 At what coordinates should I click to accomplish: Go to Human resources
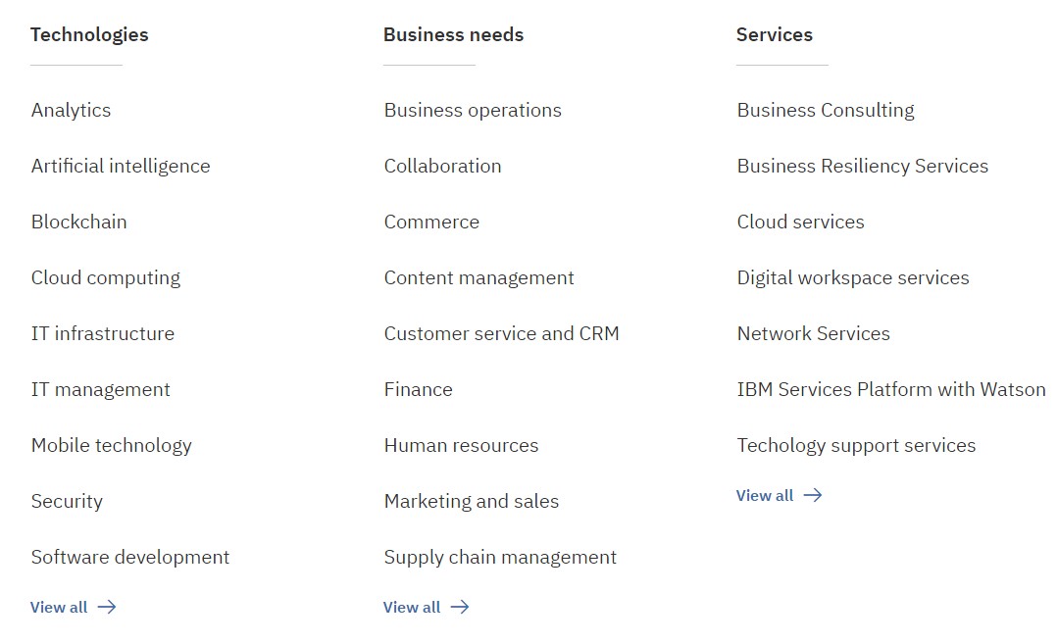461,445
